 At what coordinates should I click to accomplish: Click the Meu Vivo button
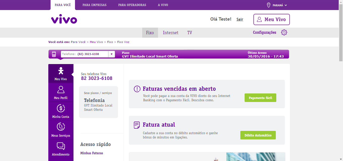(x=272, y=19)
